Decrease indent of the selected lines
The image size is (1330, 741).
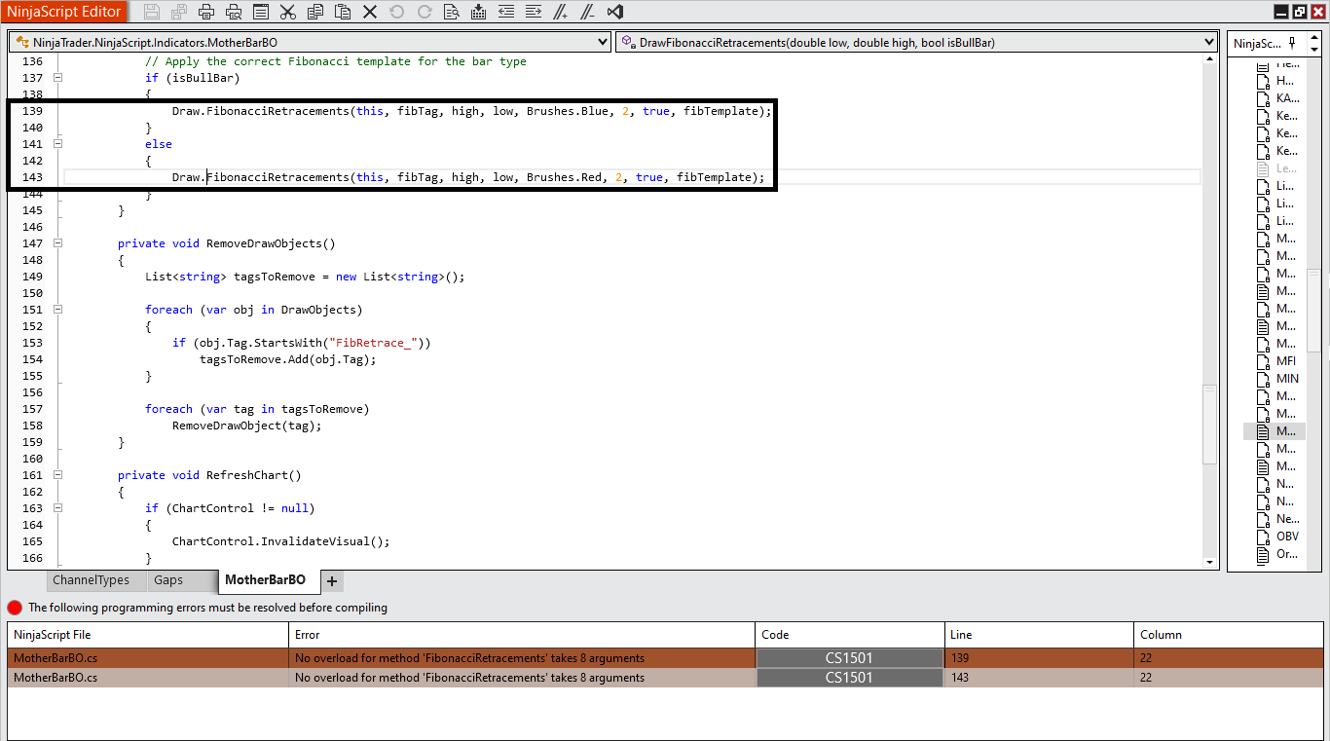tap(505, 12)
